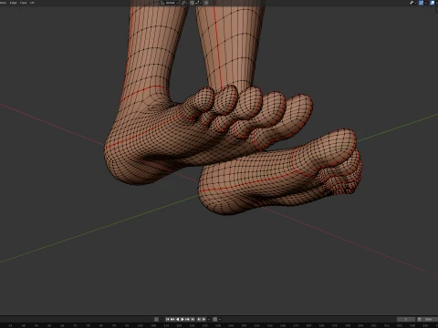This screenshot has height=328, width=438.
Task: Open the pivot point selector
Action: click(184, 3)
